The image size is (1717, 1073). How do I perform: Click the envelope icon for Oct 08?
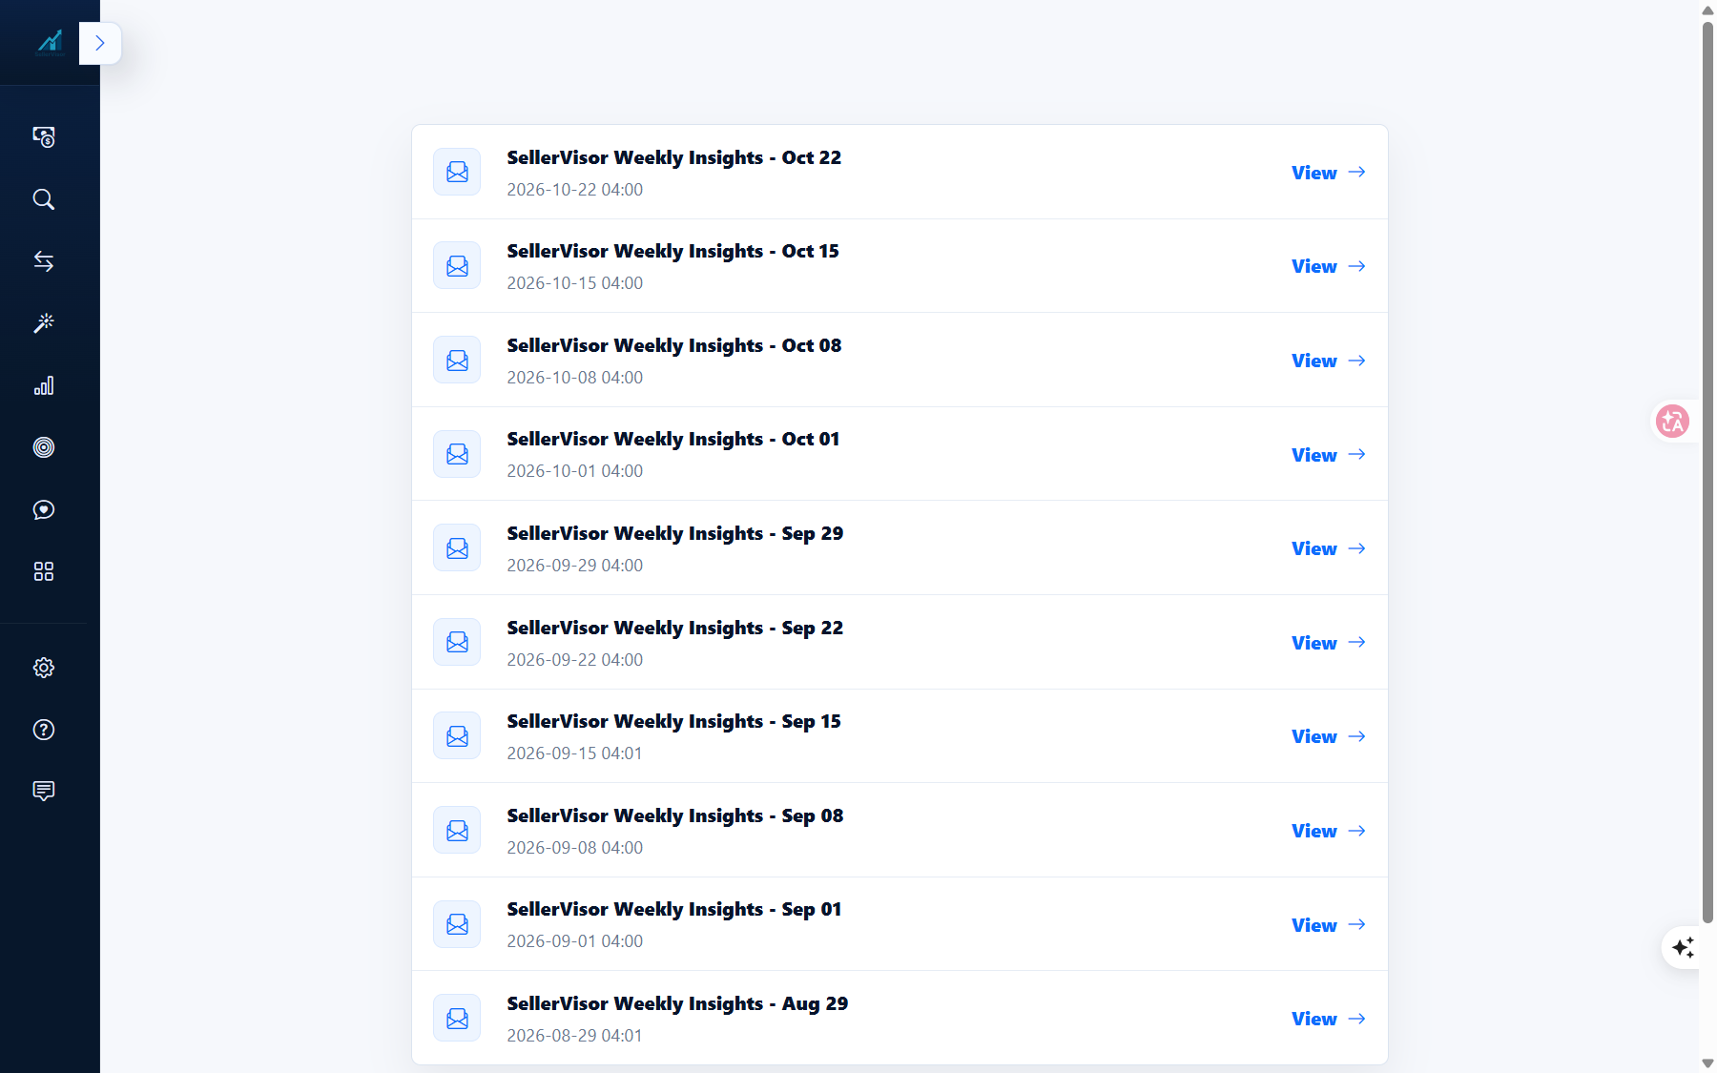click(457, 360)
